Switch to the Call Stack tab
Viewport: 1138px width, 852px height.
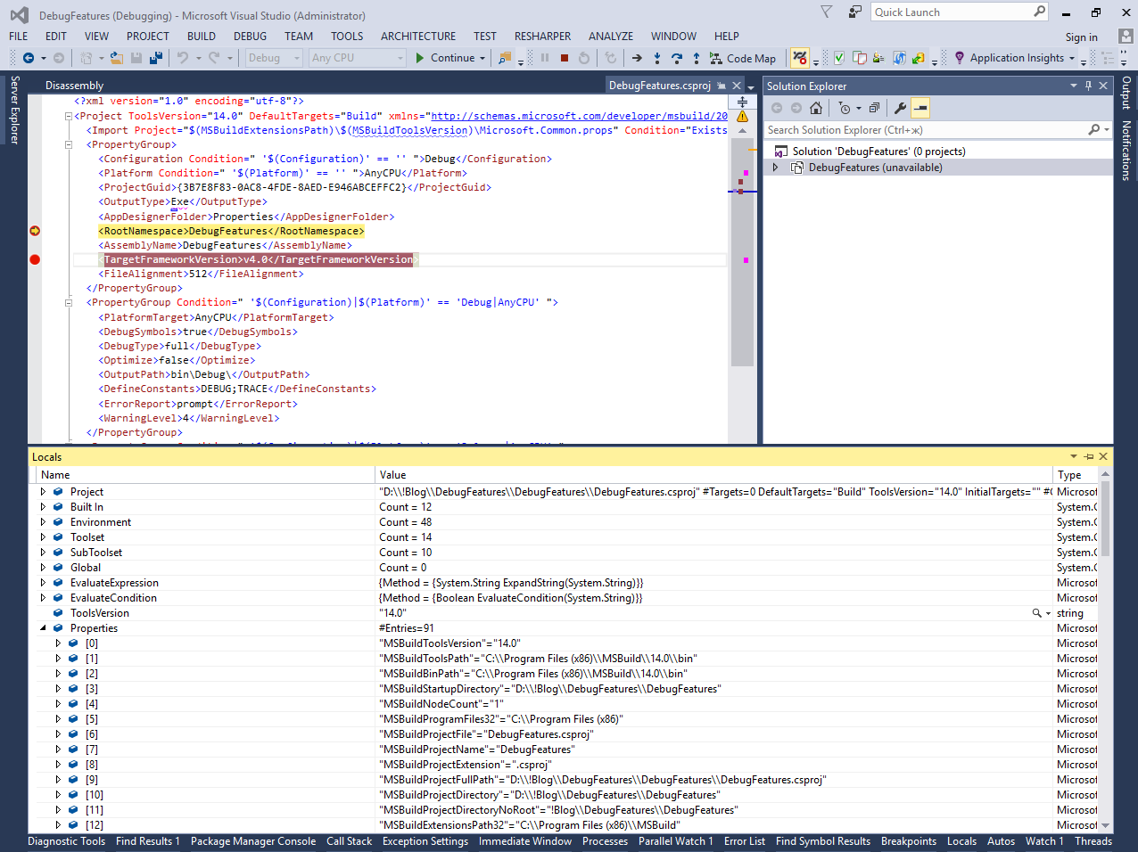coord(349,841)
